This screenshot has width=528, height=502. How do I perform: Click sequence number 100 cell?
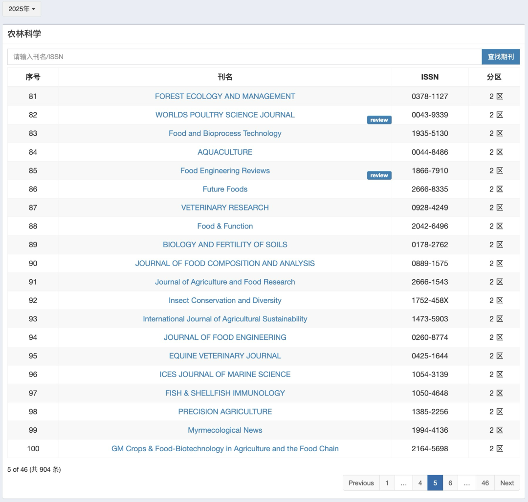pos(33,449)
